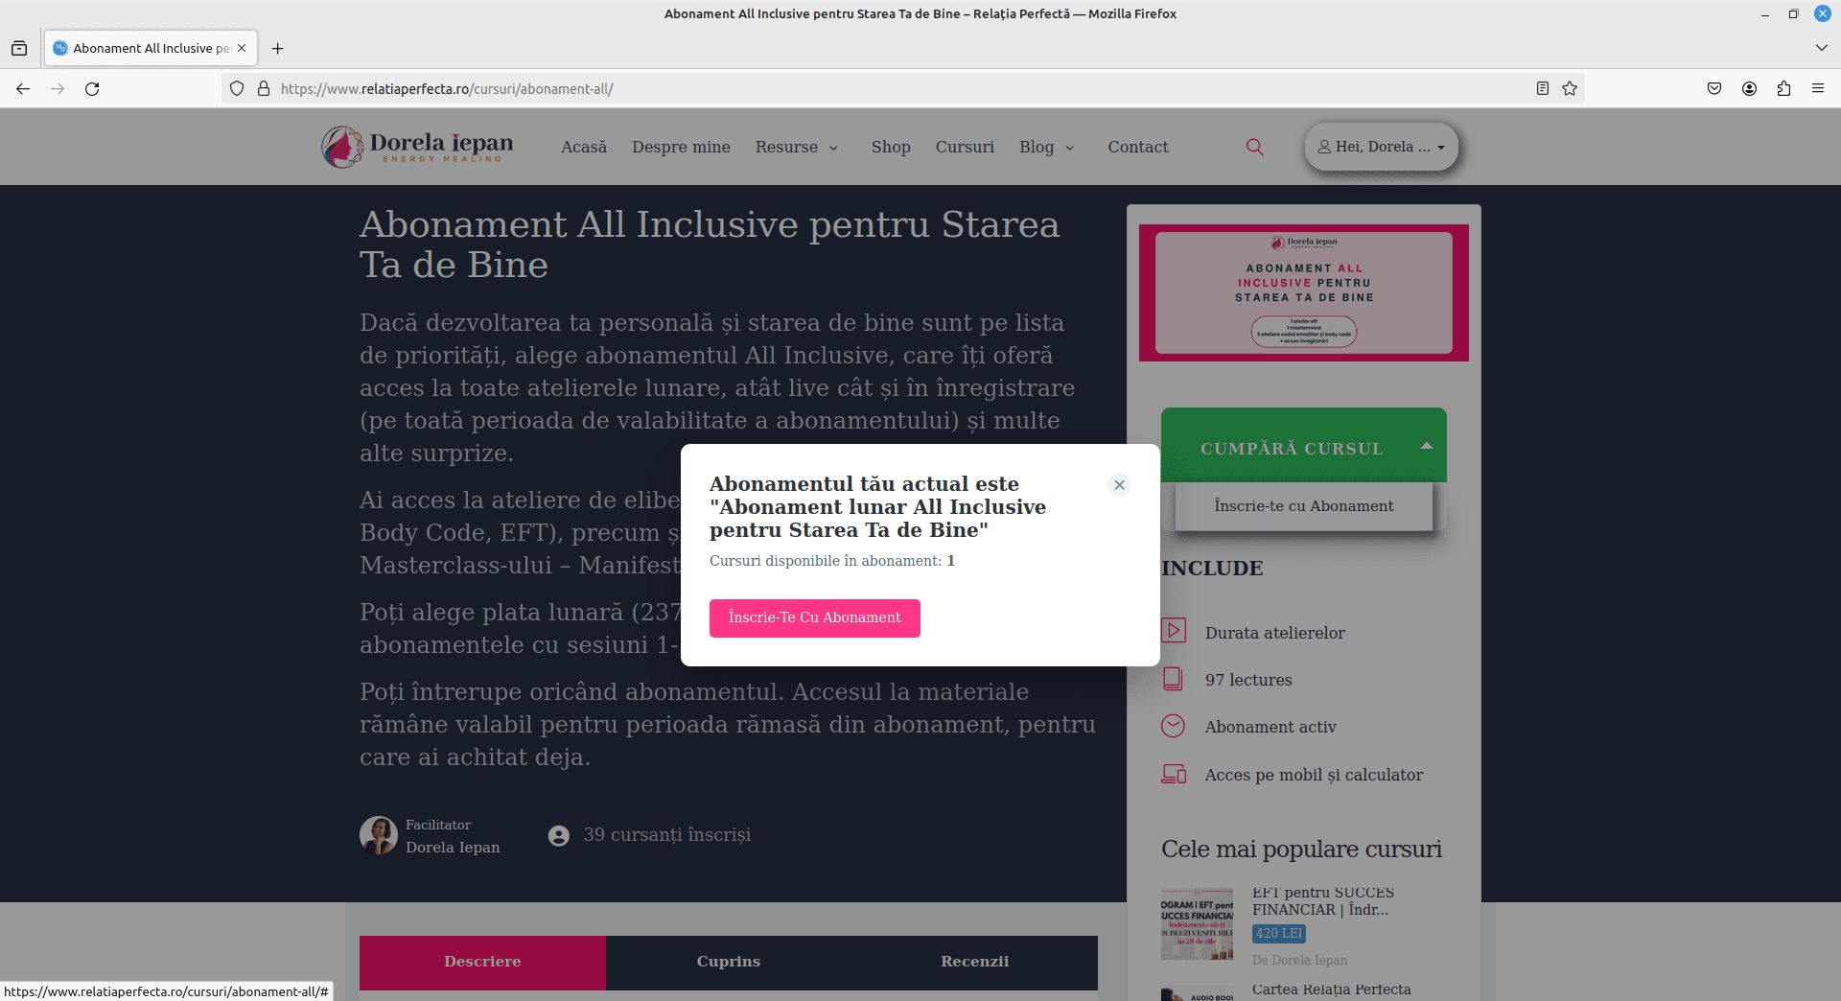Open the Pocket save icon

pyautogui.click(x=1714, y=88)
